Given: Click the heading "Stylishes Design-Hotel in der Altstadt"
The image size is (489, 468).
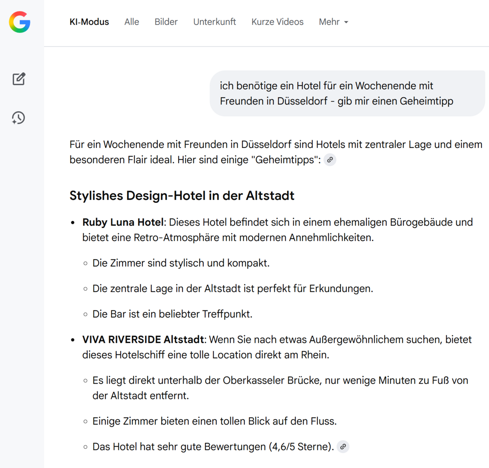Looking at the screenshot, I should (182, 196).
